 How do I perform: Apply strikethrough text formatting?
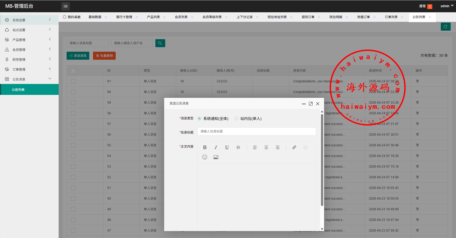pyautogui.click(x=238, y=147)
